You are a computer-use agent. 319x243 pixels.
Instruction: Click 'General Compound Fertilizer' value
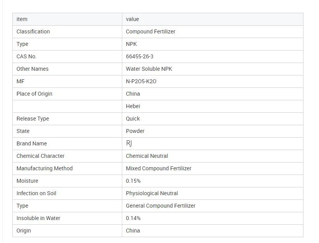[x=161, y=206]
